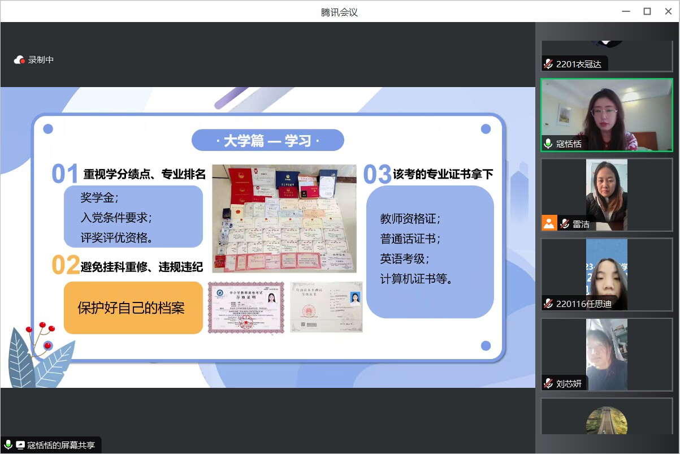This screenshot has height=454, width=680.
Task: Click the text 奖学金;
Action: [x=99, y=198]
